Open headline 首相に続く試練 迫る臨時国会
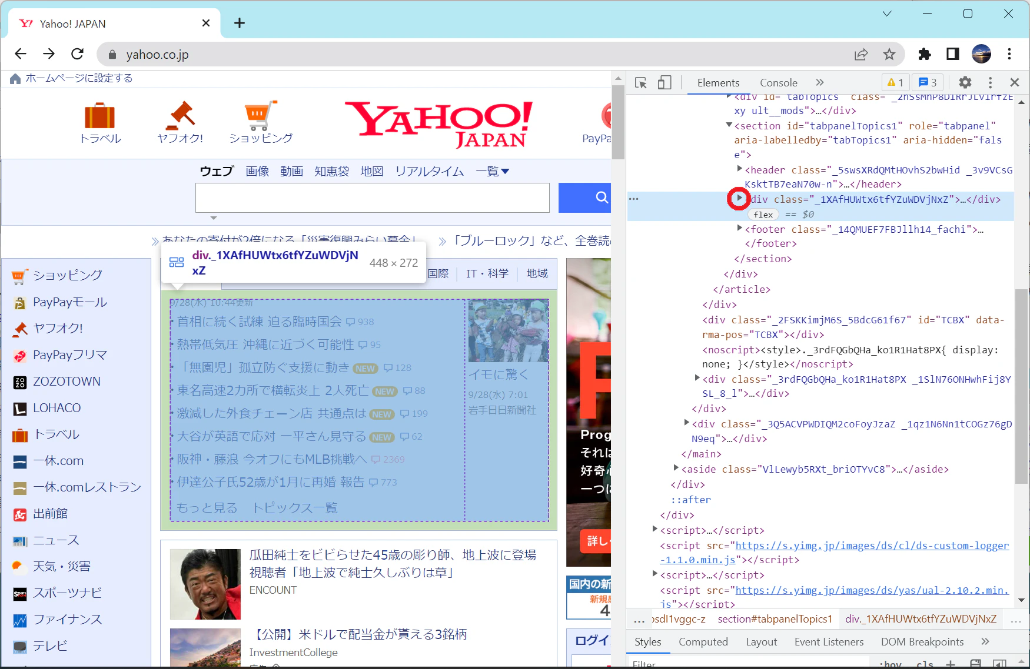1030x669 pixels. 259,322
